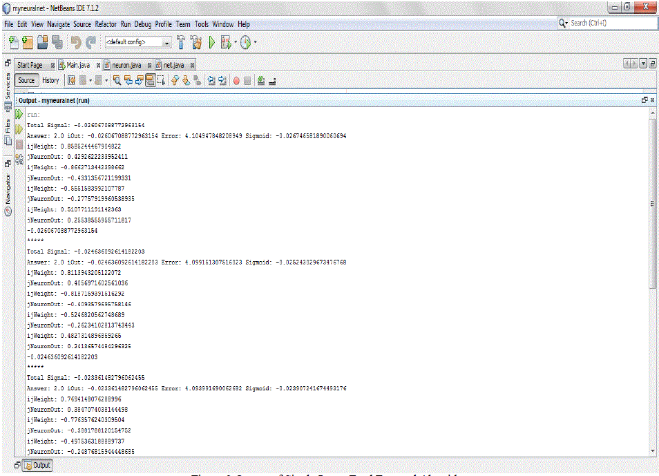659x476 pixels.
Task: Open the default config dropdown
Action: (x=167, y=43)
